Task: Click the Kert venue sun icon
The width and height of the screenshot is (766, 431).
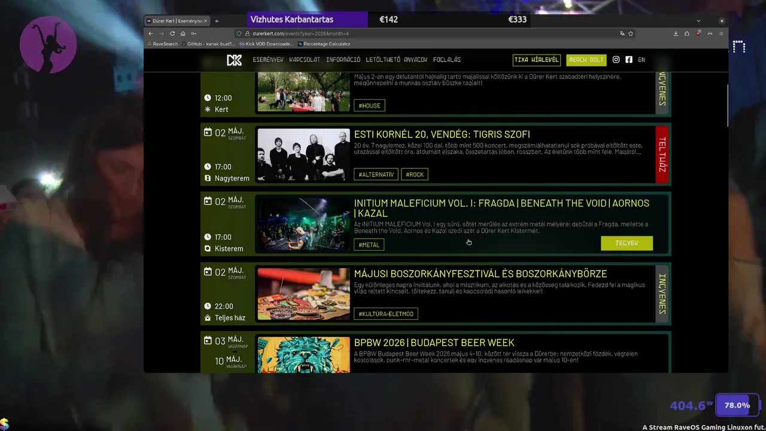Action: click(x=208, y=110)
